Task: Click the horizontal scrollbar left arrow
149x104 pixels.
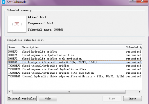Action: tap(10, 92)
